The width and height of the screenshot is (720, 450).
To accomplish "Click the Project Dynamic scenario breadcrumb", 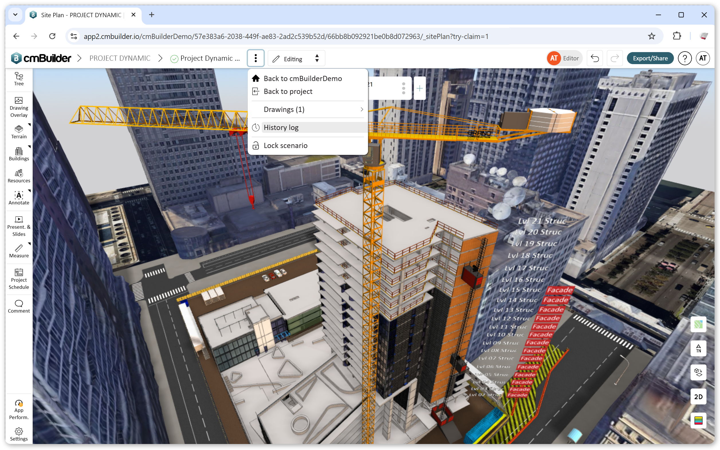I will 205,58.
